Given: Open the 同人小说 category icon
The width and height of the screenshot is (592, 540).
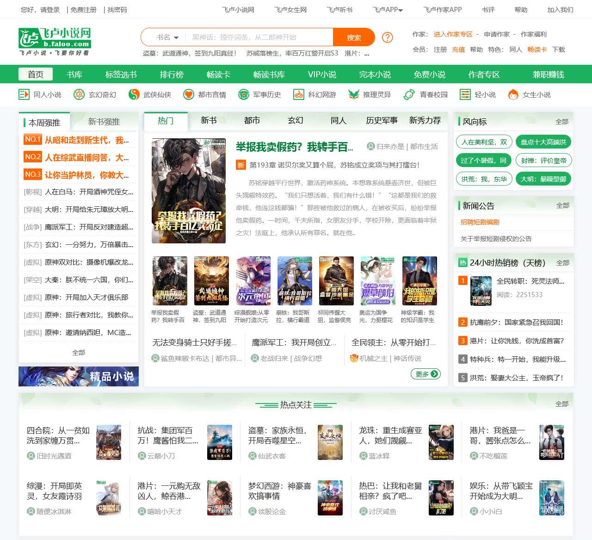Looking at the screenshot, I should point(24,94).
